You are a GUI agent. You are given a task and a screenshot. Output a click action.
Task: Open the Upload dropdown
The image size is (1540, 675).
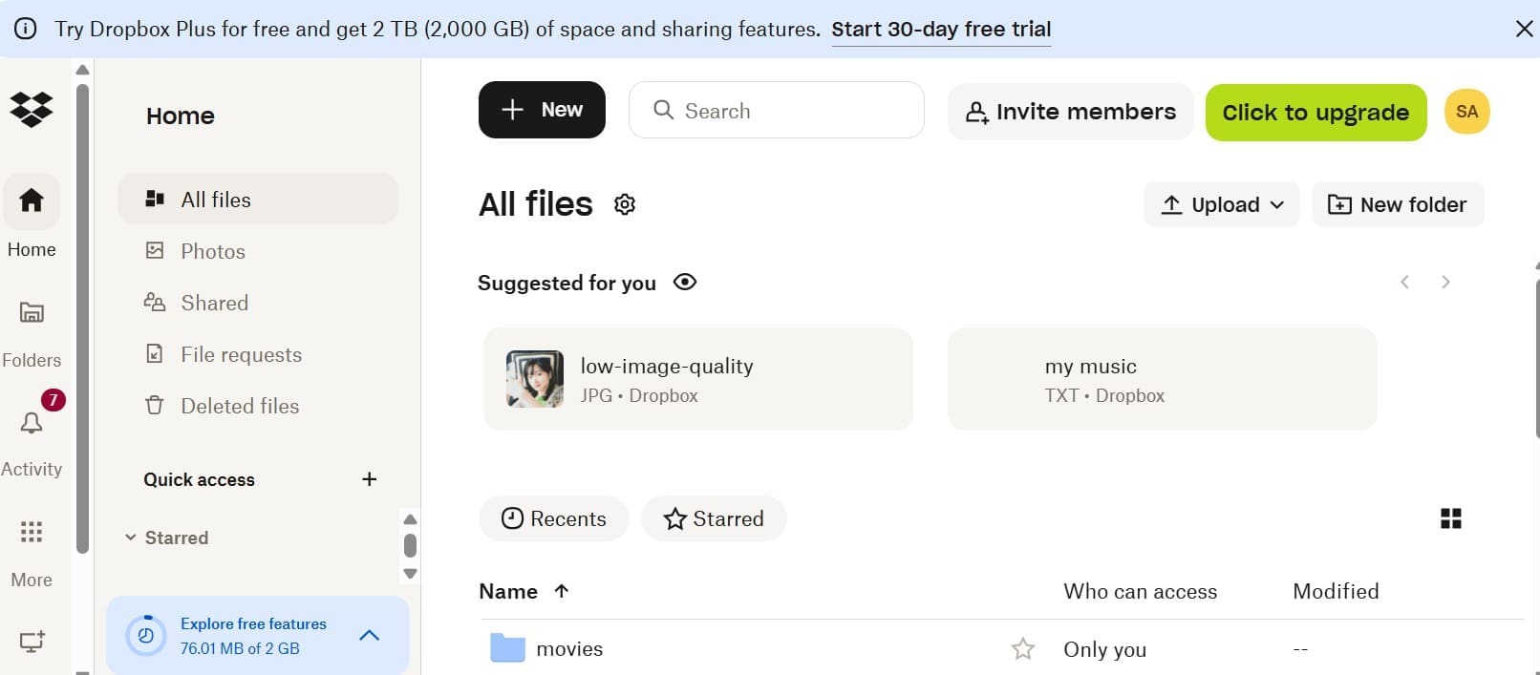point(1222,204)
